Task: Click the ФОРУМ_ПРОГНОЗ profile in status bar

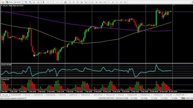Action: coord(106,98)
